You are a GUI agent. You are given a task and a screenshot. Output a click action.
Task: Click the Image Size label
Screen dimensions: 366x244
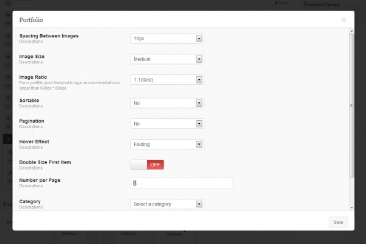[32, 57]
